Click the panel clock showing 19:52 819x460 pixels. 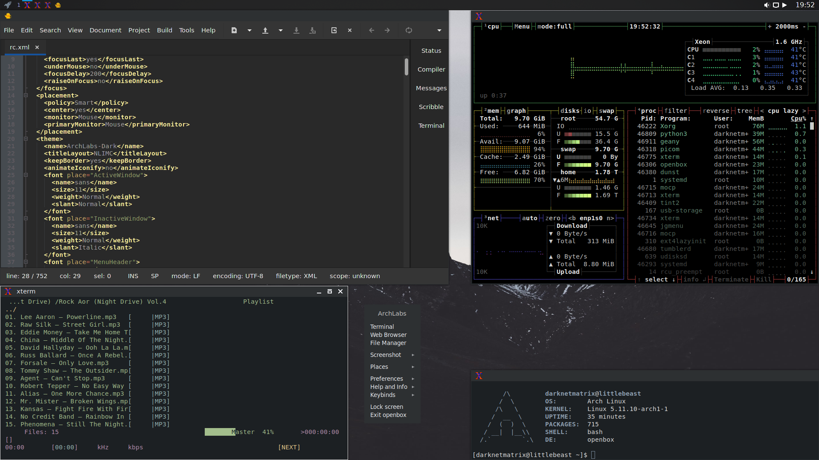tap(805, 5)
